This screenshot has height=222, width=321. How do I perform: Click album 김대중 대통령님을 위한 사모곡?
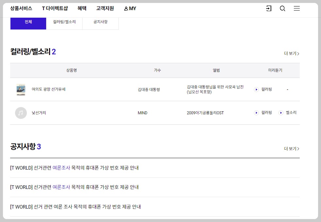215,89
